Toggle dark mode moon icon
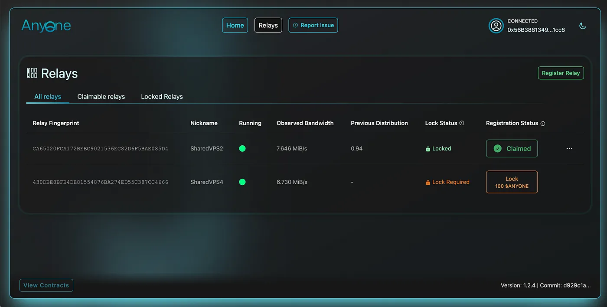 582,26
